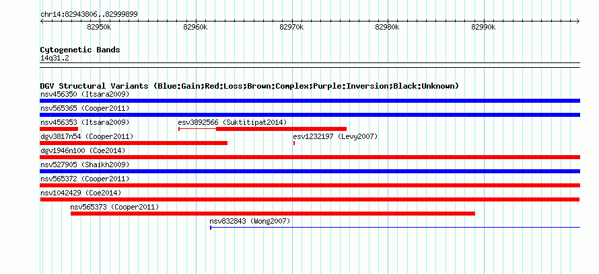The image size is (599, 274).
Task: Click the 82970k ruler tick label
Action: 291,27
